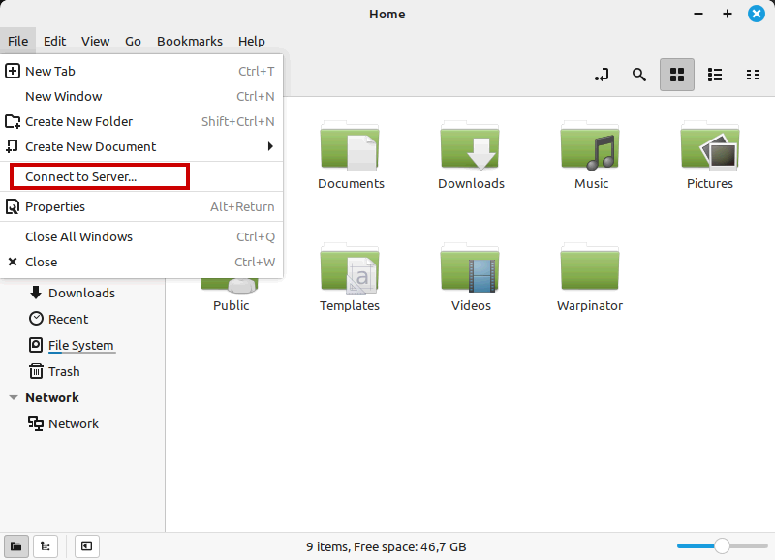Open the Templates folder icon

(350, 267)
